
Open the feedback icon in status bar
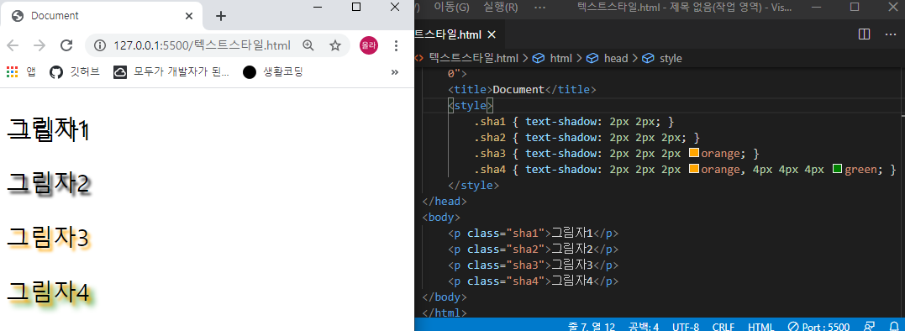point(869,327)
